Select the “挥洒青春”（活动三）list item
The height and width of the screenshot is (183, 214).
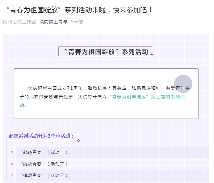point(44,175)
